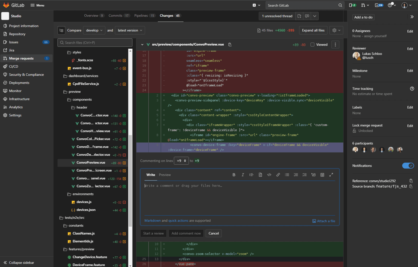Toggle the Notifications switch off
The width and height of the screenshot is (418, 267).
point(408,166)
